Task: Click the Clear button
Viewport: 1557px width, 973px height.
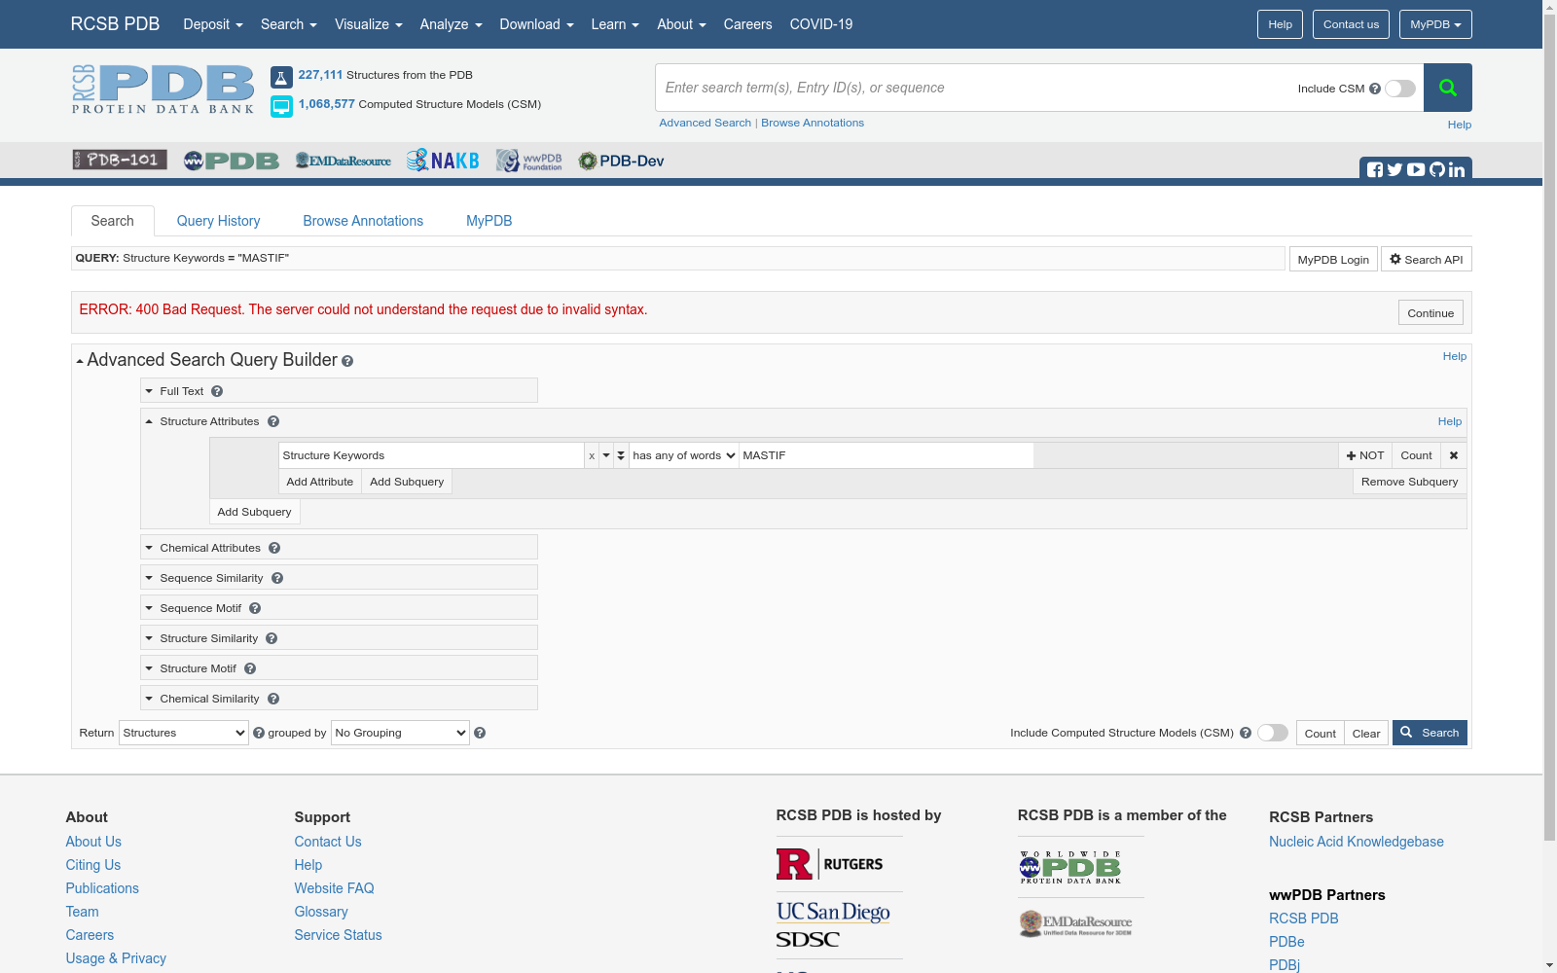Action: 1366,733
